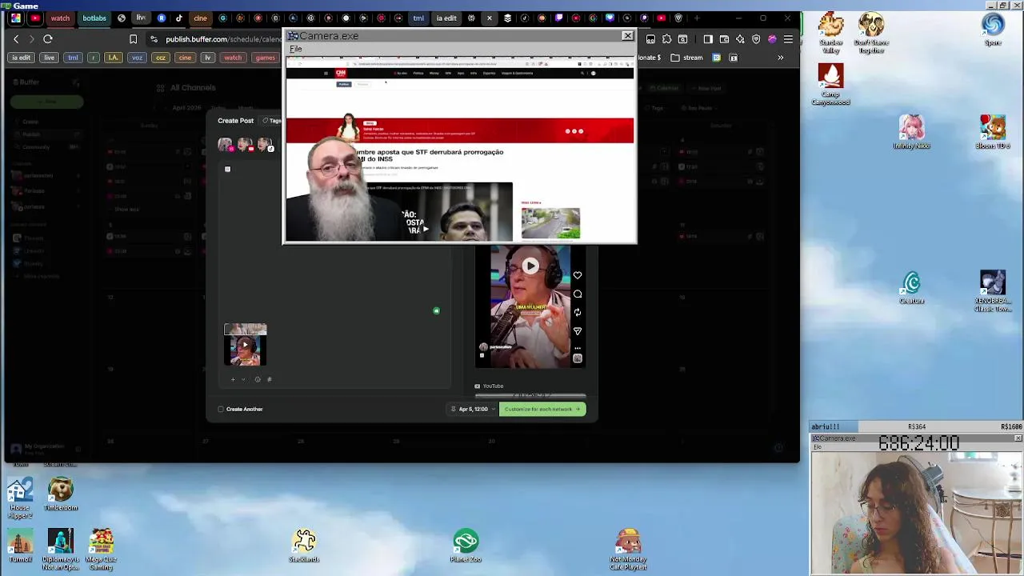Go back in the browser

(16, 39)
